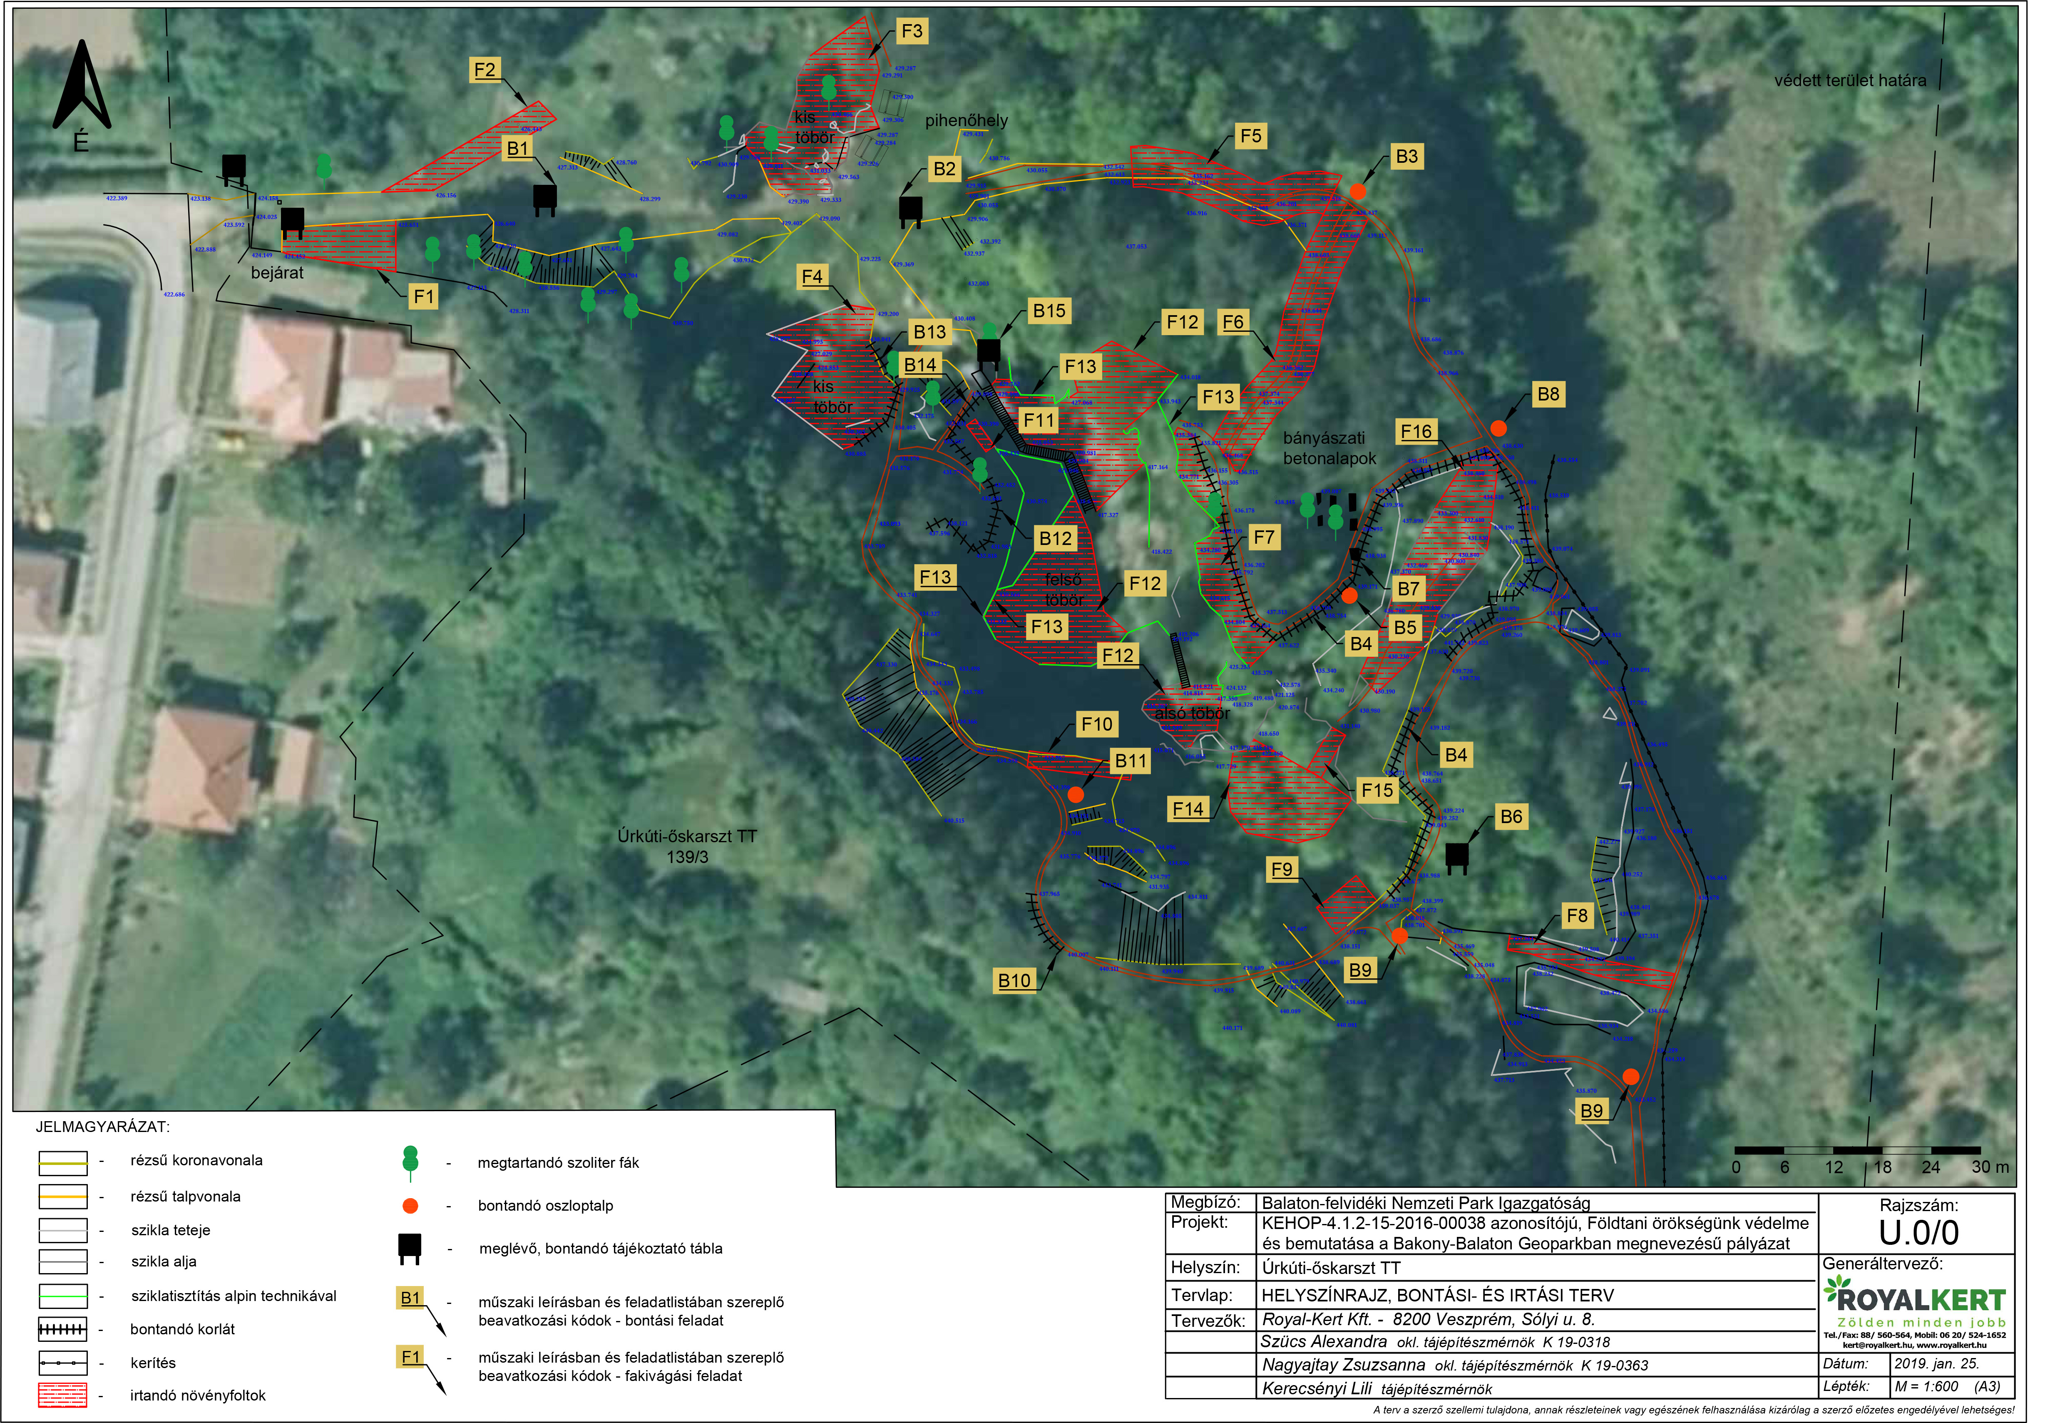Click the green line legend swatch
The height and width of the screenshot is (1423, 2060).
coord(62,1296)
